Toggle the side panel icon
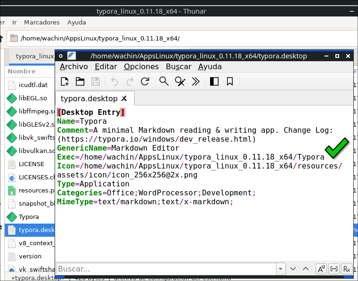This screenshot has width=358, height=281. 214,81
